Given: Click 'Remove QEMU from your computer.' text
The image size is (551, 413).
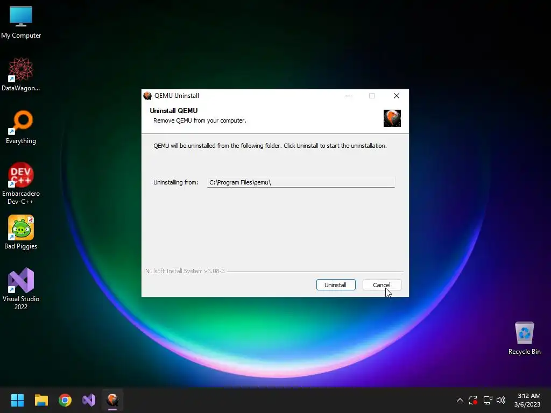Looking at the screenshot, I should [200, 120].
